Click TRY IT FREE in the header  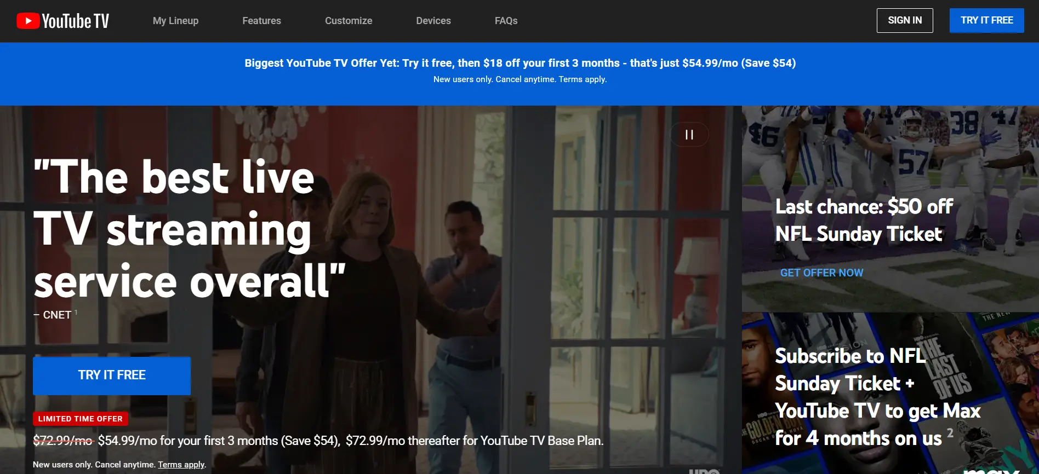pyautogui.click(x=986, y=20)
